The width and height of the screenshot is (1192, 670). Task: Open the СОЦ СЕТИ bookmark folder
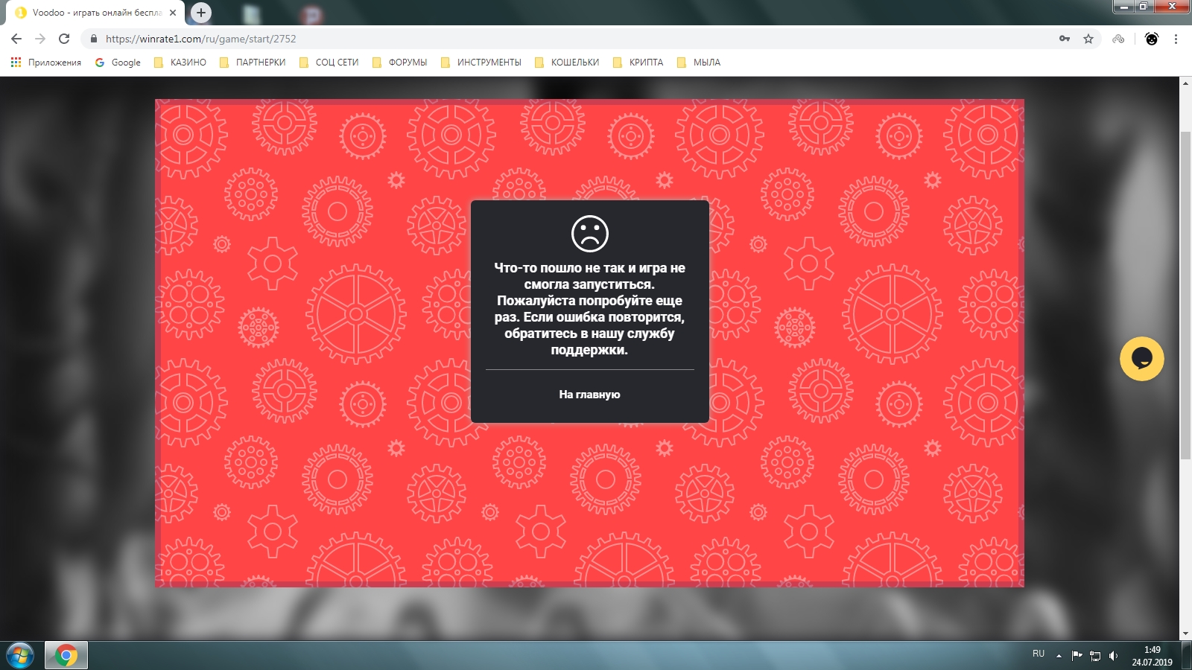click(329, 63)
